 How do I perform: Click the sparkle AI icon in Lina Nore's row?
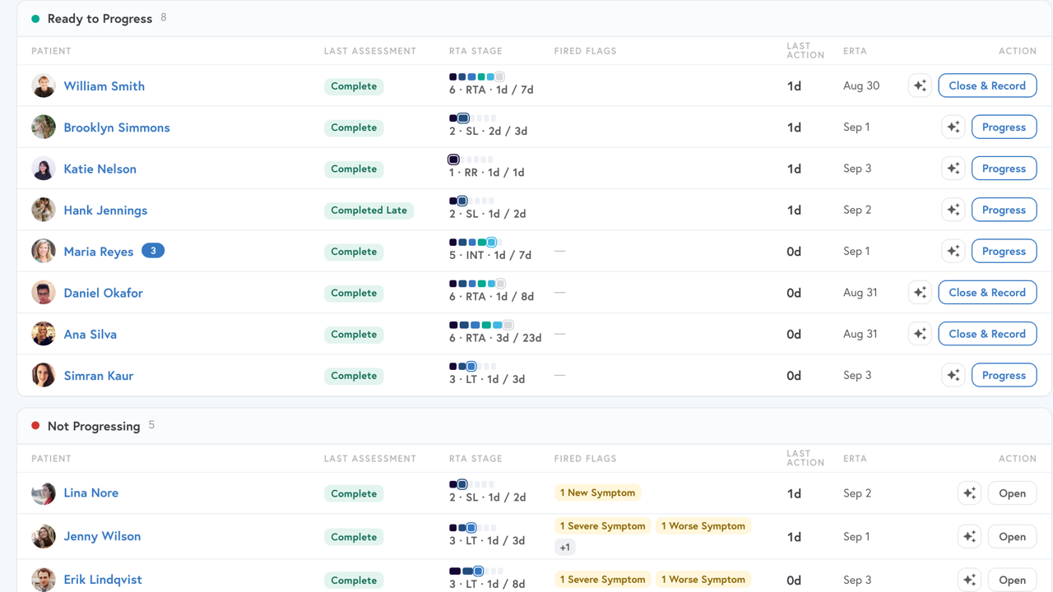(x=969, y=493)
